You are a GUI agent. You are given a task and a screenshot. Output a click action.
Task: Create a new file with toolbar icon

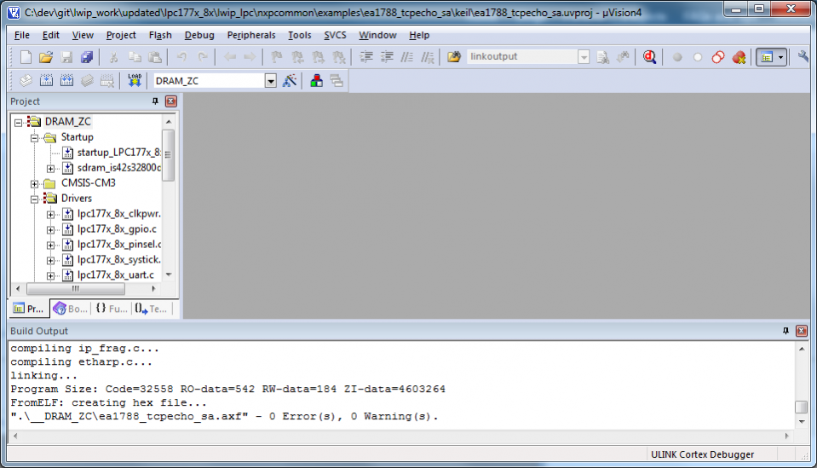(26, 57)
